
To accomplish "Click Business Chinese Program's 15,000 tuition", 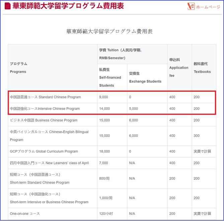I will pos(104,120).
